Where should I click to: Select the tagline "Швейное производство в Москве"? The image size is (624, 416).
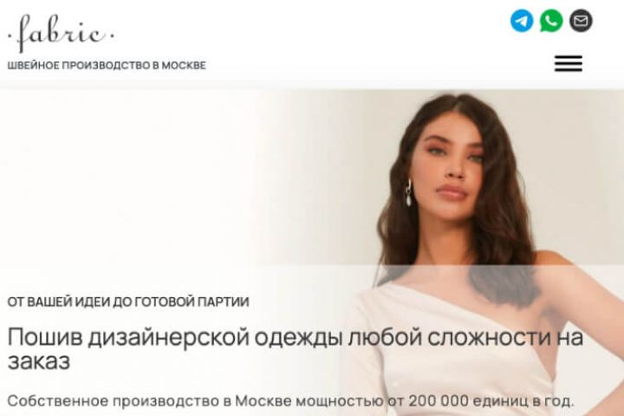click(107, 65)
